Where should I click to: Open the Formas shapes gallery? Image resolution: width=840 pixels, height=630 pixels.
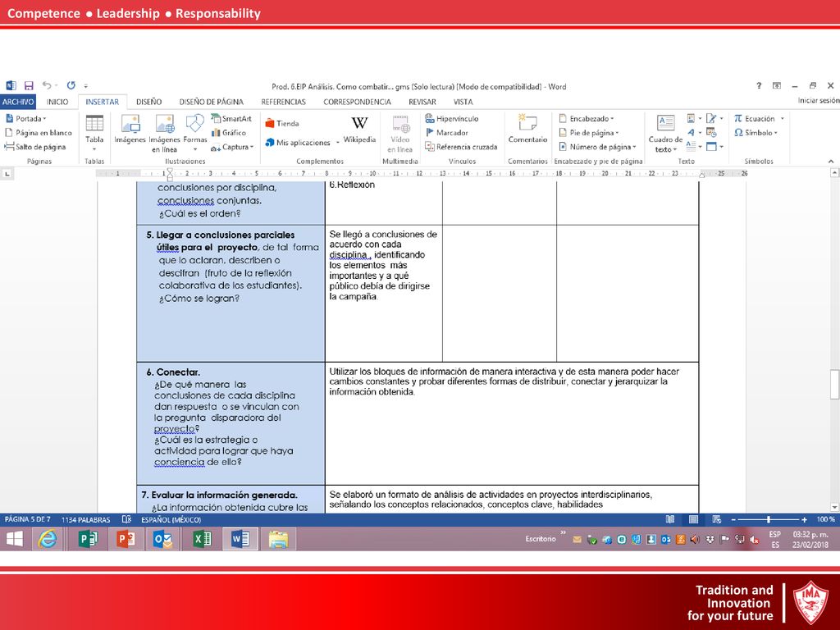195,134
